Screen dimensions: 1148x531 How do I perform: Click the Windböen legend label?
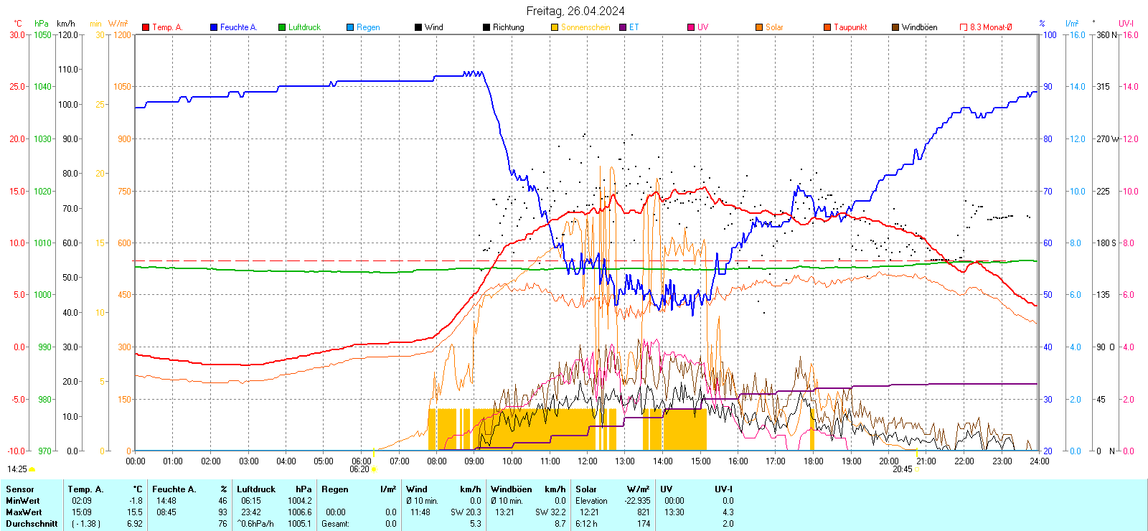[919, 27]
